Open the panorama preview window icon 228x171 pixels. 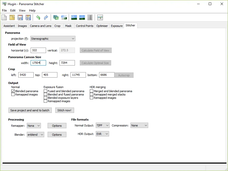coord(82,17)
